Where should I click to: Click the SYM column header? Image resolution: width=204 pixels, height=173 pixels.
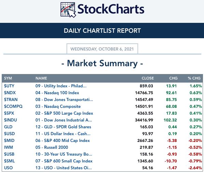tap(8, 78)
